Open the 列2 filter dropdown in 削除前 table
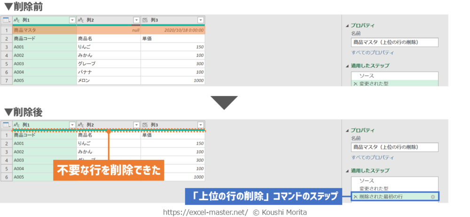Viewport: 470px width, 217px height. [x=136, y=20]
